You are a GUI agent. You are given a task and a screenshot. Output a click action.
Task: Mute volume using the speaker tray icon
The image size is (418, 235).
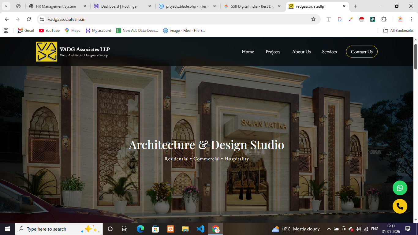pos(358,229)
